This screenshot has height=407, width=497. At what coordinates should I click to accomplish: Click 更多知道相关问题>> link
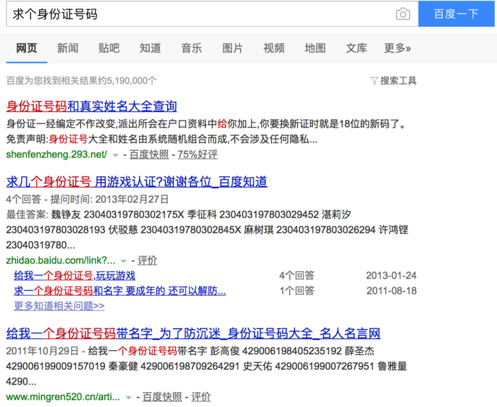tap(59, 306)
